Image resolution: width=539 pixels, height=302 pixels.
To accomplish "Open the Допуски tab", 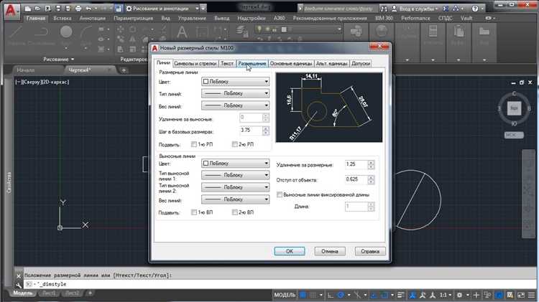I will coord(361,64).
